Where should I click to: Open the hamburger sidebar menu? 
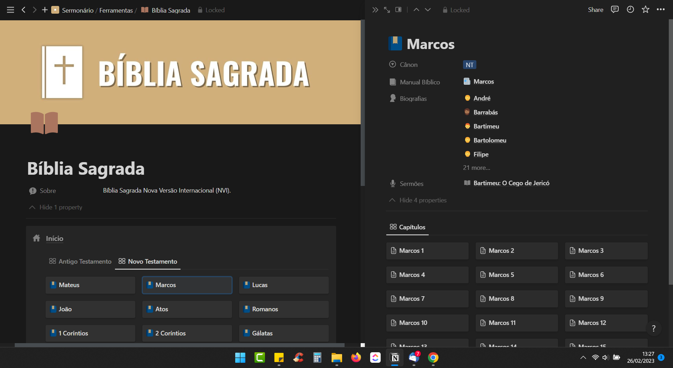pyautogui.click(x=11, y=10)
